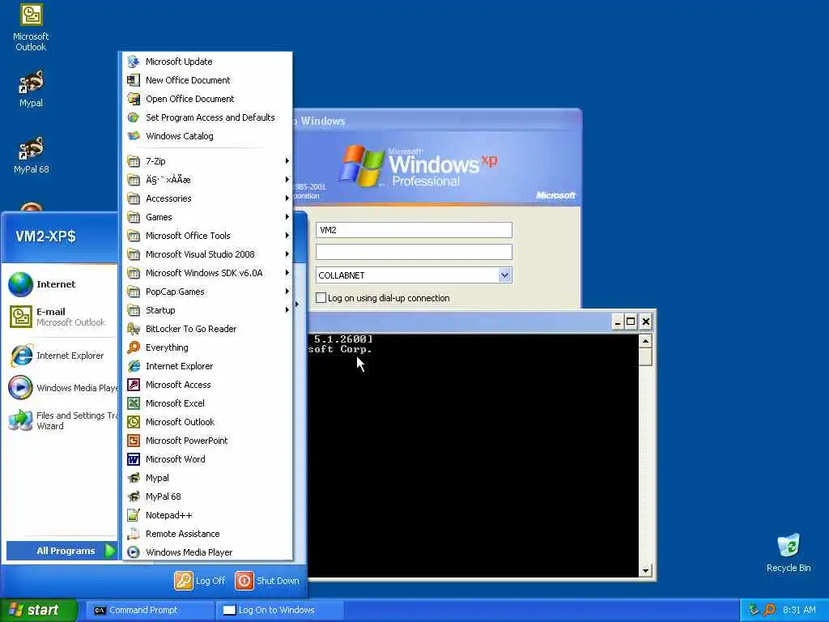Click the VM2-XP$ user name header
This screenshot has width=829, height=622.
coord(45,236)
